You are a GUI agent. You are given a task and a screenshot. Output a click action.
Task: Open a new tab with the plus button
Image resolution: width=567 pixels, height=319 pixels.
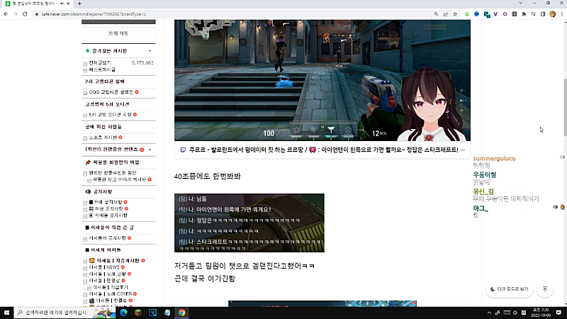(x=79, y=4)
